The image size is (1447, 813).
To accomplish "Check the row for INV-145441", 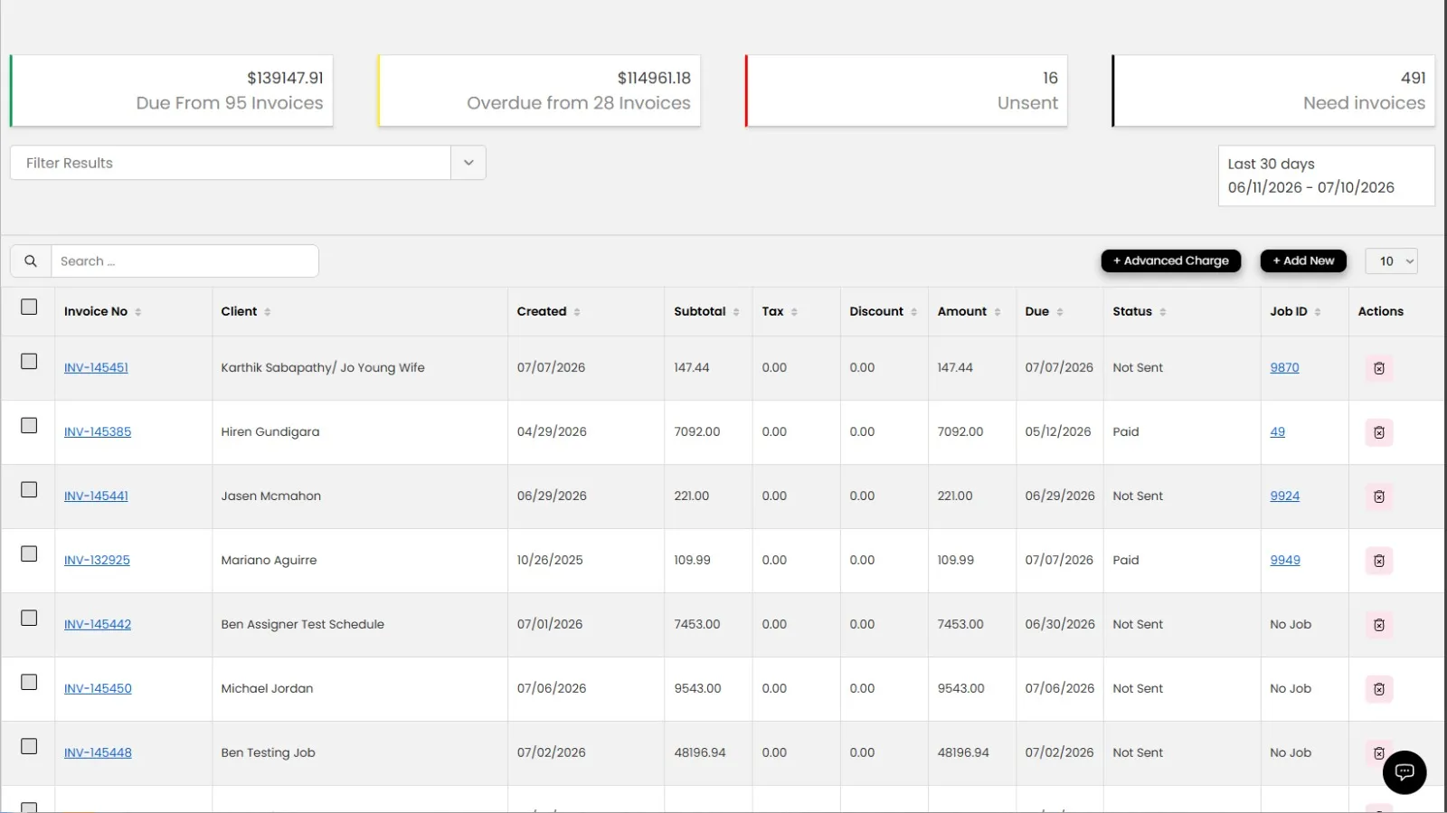I will [x=29, y=490].
